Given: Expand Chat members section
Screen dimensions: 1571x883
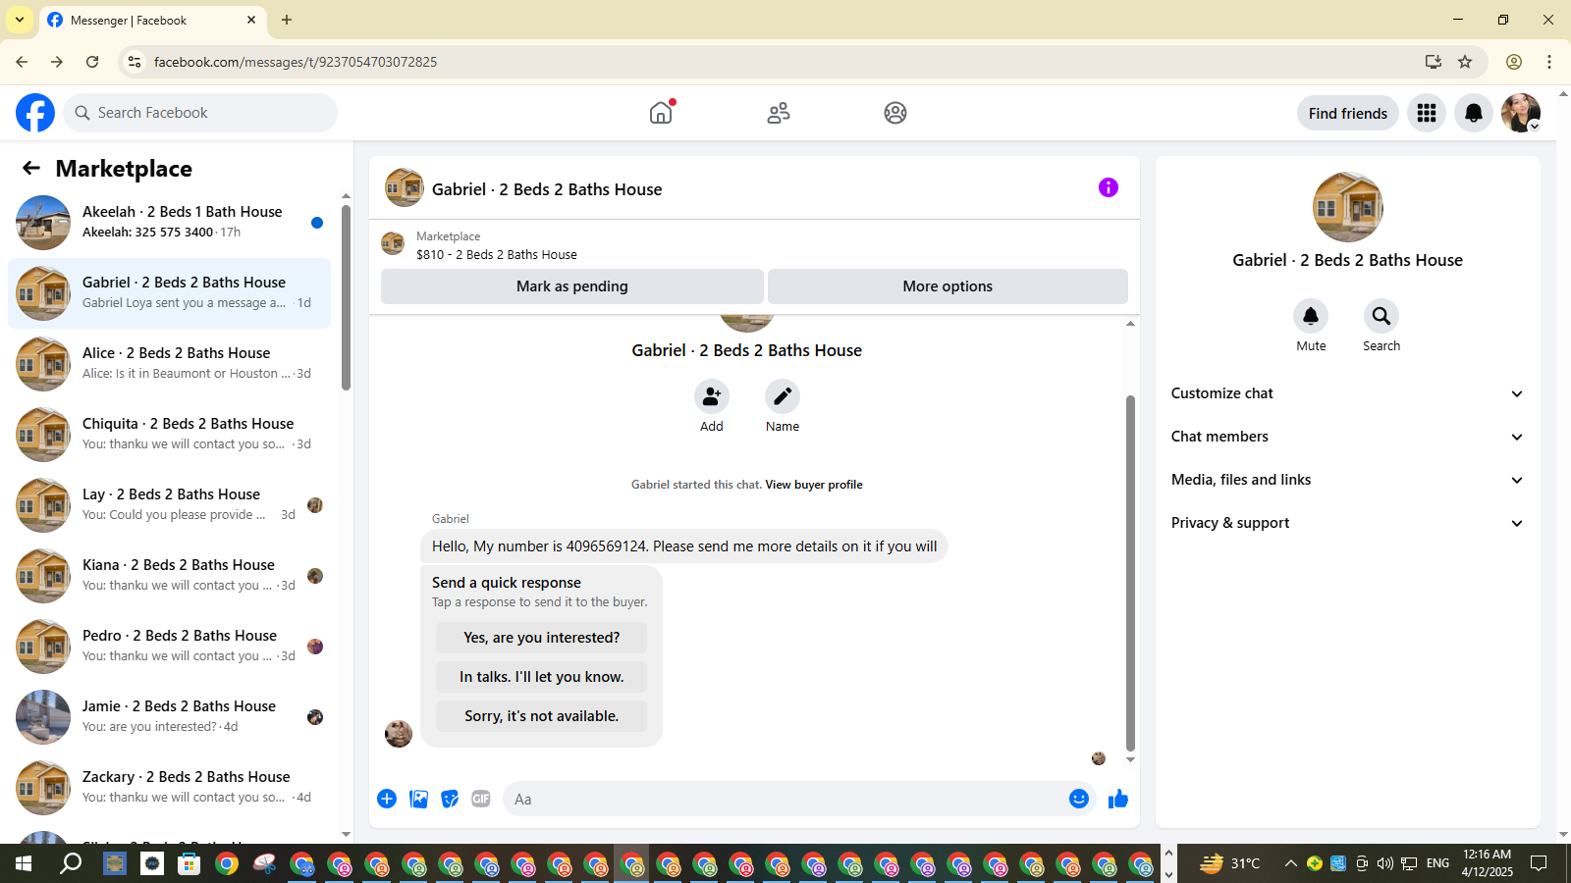Looking at the screenshot, I should pyautogui.click(x=1347, y=437).
